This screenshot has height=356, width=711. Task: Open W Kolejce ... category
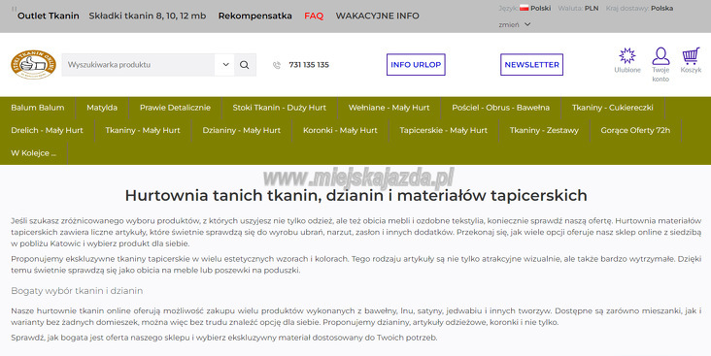34,153
